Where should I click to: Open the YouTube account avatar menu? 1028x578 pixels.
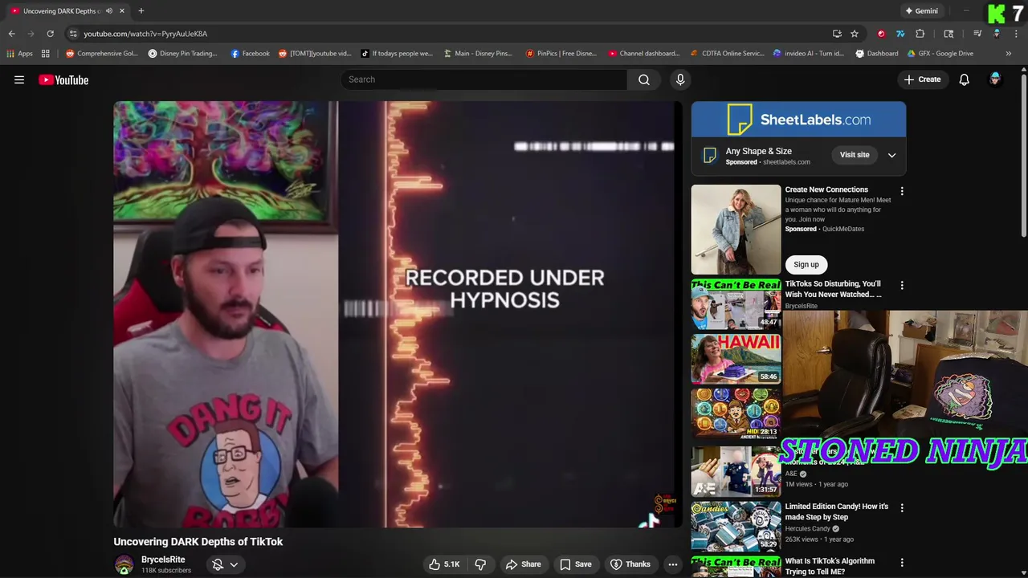(995, 79)
